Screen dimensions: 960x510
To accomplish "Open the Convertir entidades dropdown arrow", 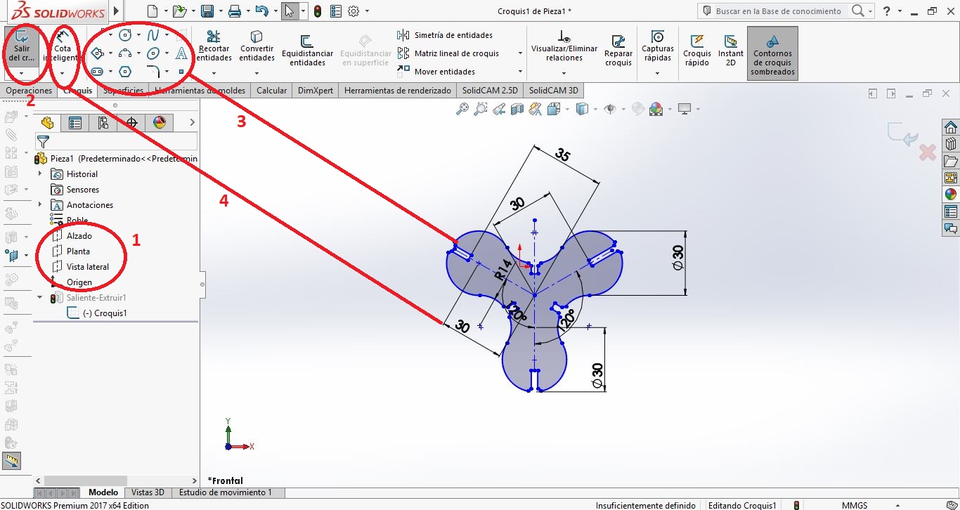I will click(257, 73).
